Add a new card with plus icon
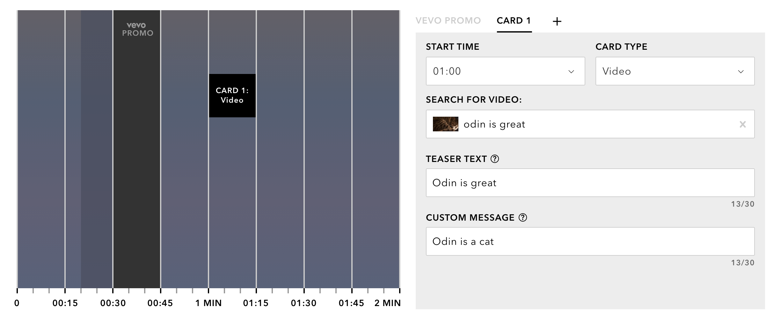767x315 pixels. (557, 21)
